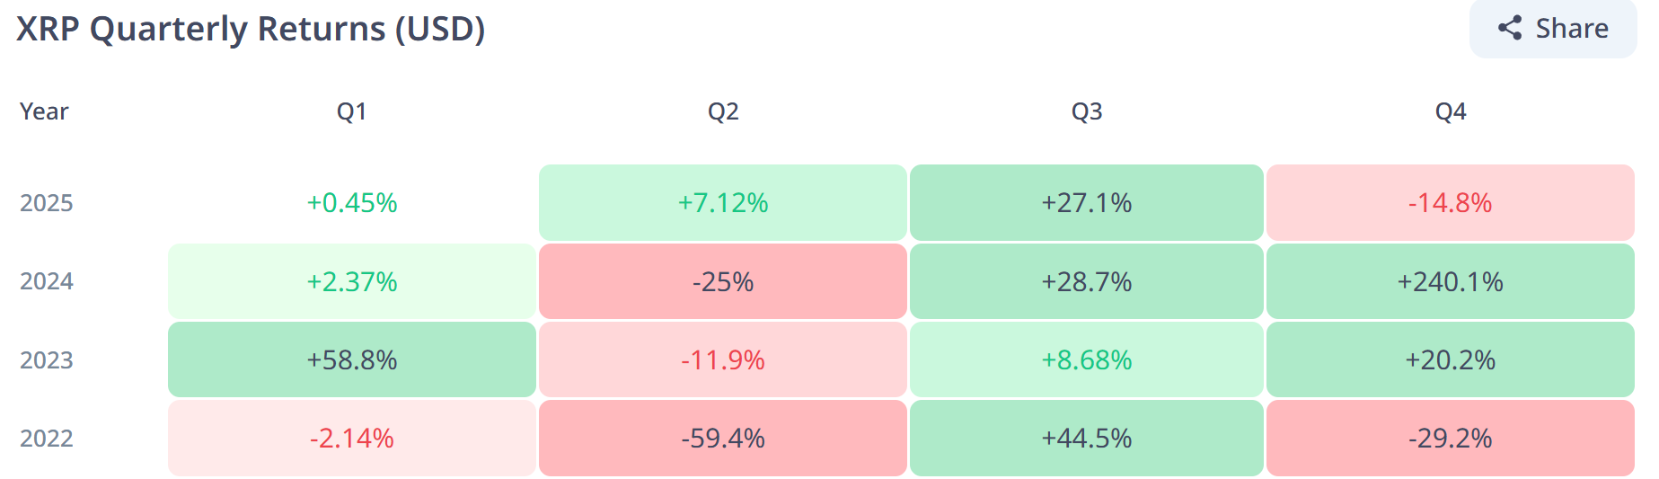Click the -14.8% cell for Q4 2025
The image size is (1659, 479).
pyautogui.click(x=1450, y=203)
